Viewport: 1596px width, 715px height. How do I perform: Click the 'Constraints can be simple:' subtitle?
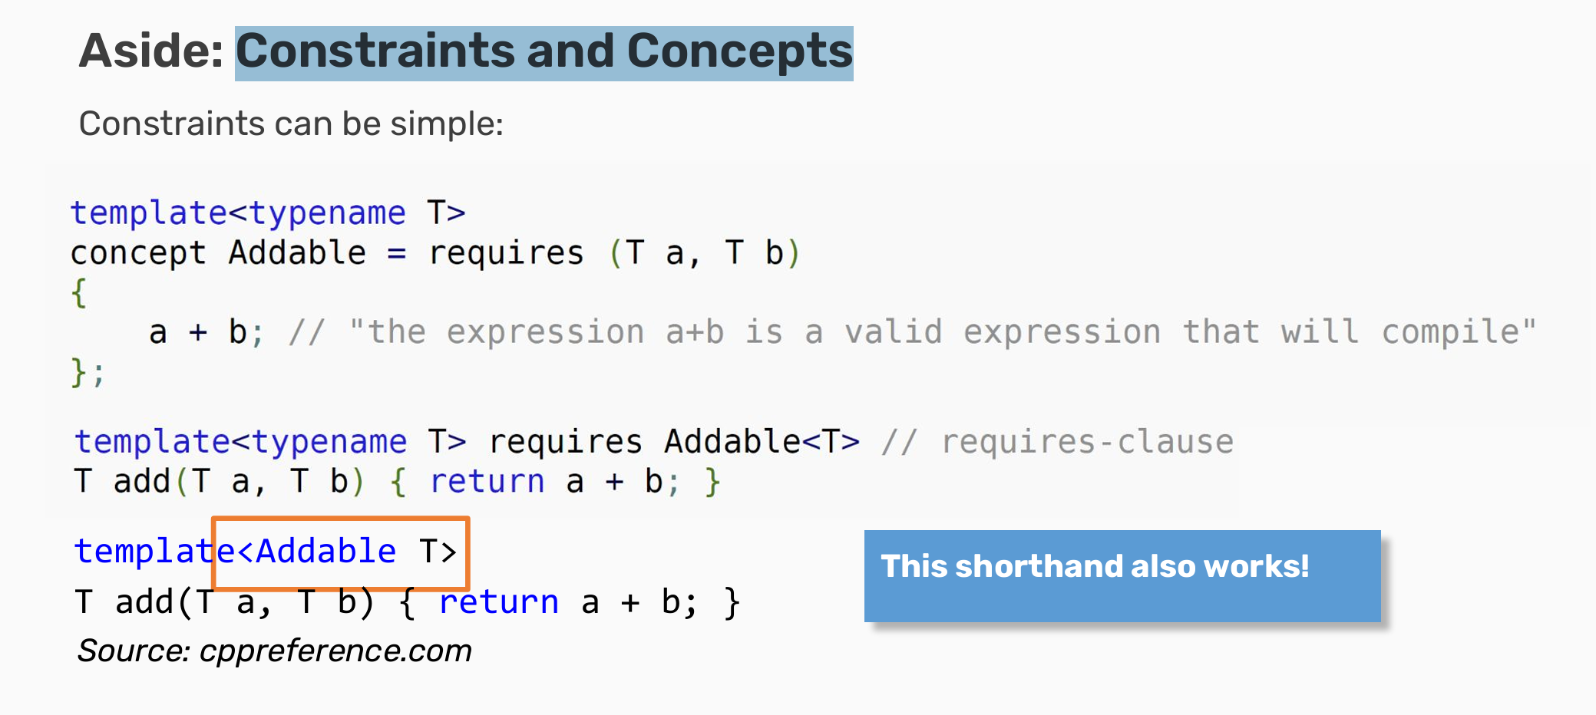pyautogui.click(x=291, y=124)
